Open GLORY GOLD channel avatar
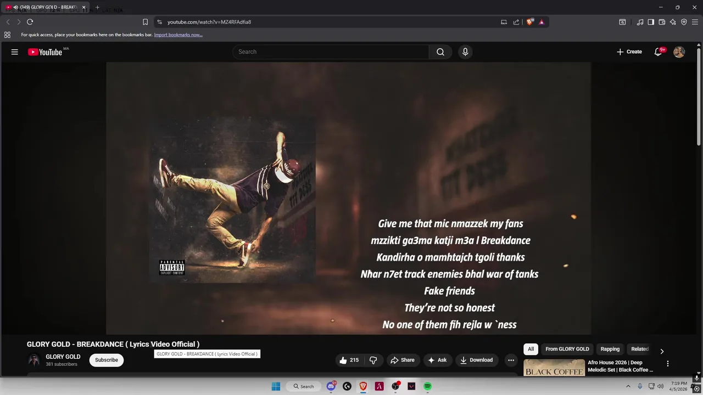Viewport: 703px width, 395px height. click(x=34, y=360)
